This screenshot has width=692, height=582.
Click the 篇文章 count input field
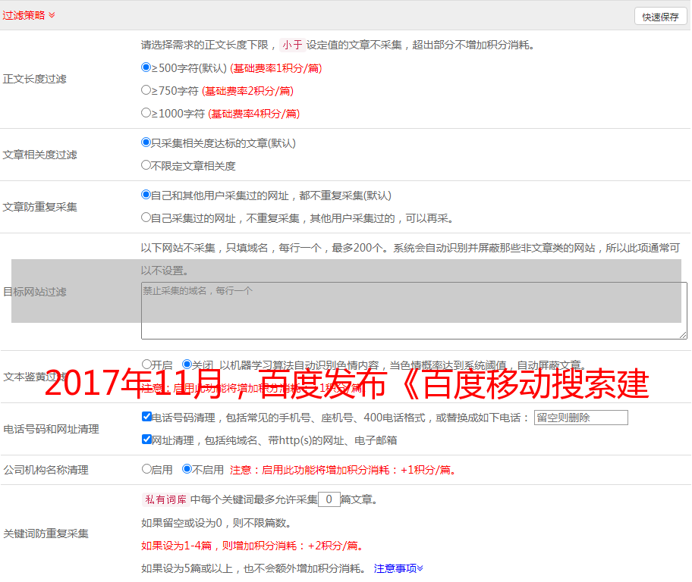tap(329, 499)
